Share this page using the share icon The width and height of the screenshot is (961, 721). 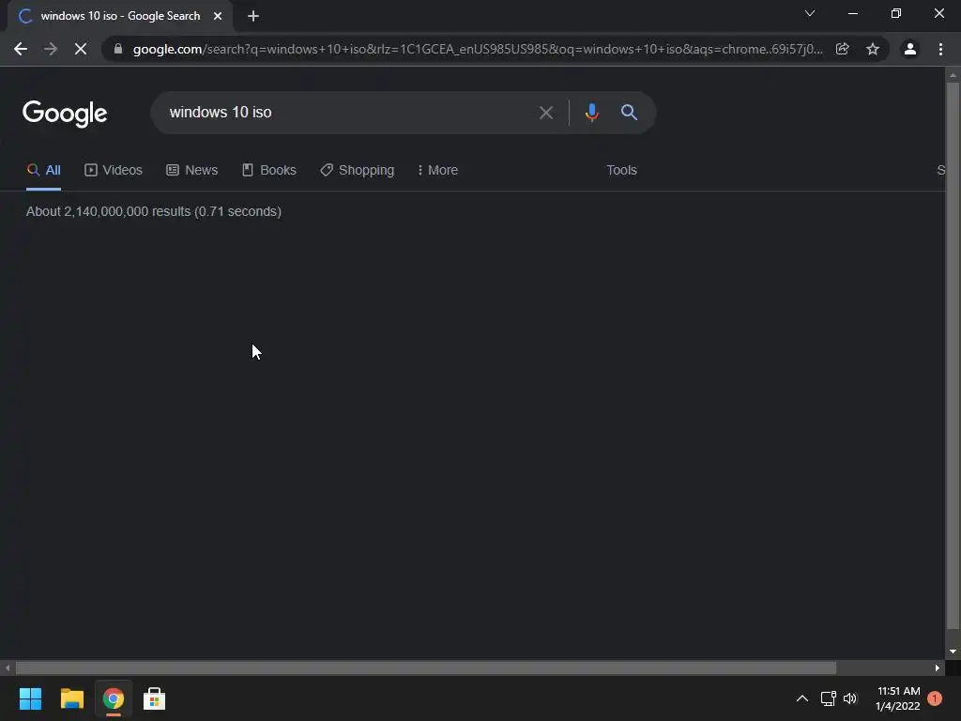(x=843, y=49)
